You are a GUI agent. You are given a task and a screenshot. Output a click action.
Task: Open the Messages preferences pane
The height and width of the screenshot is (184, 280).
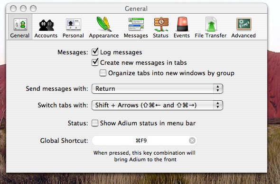(136, 27)
